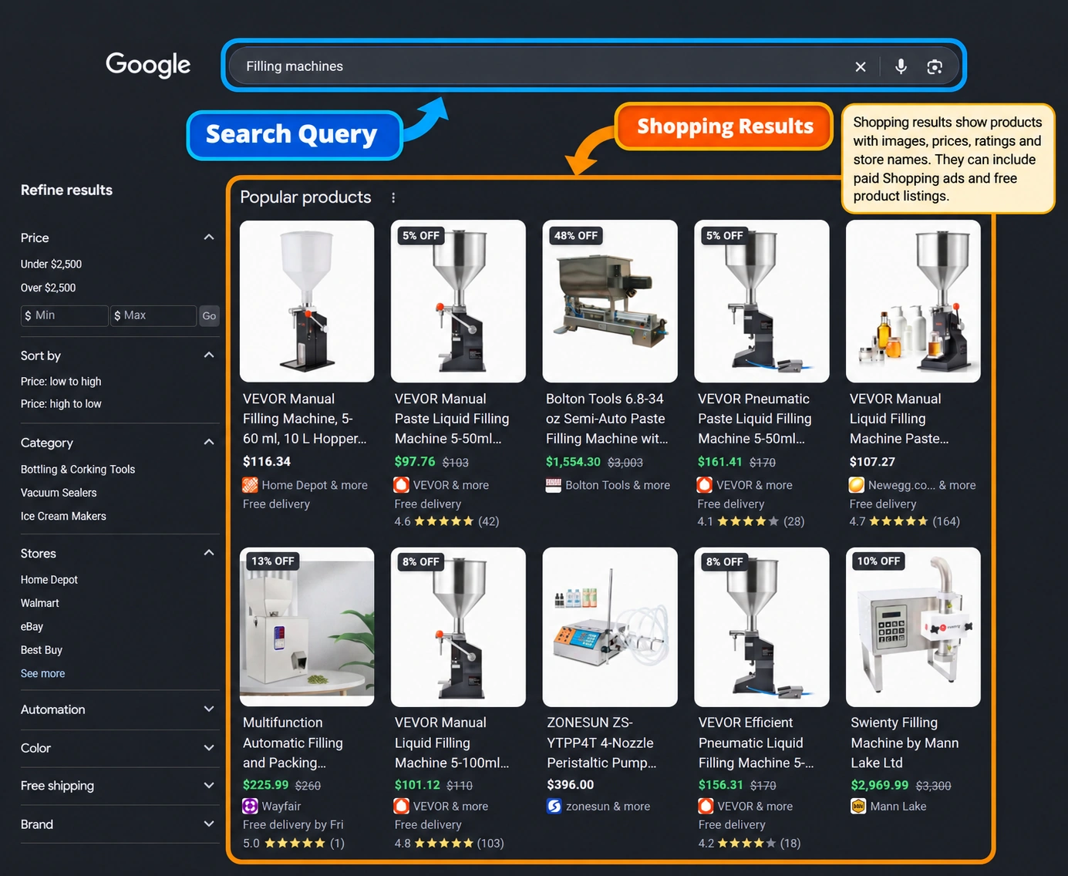This screenshot has height=876, width=1068.
Task: Click the $396.00 price
Action: pyautogui.click(x=570, y=785)
